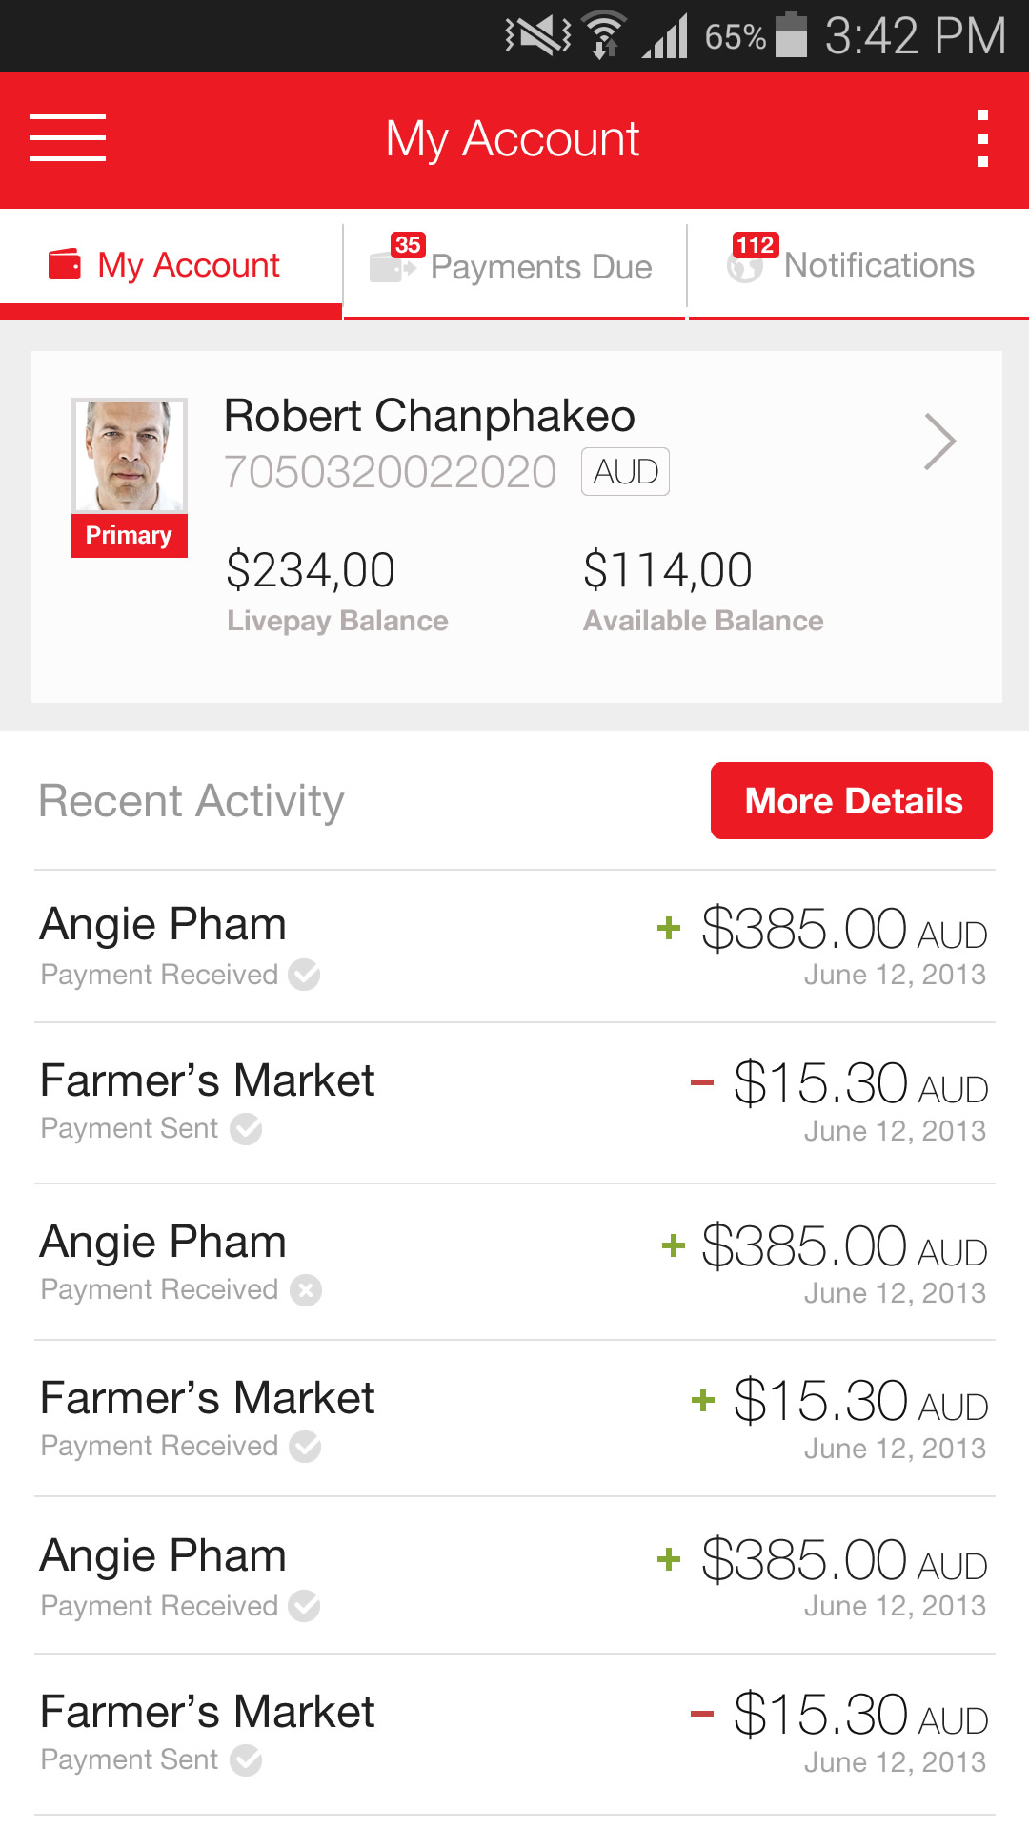Screen dimensions: 1029x1831
Task: Tap Robert Chanphakeo's profile photo
Action: [x=130, y=456]
